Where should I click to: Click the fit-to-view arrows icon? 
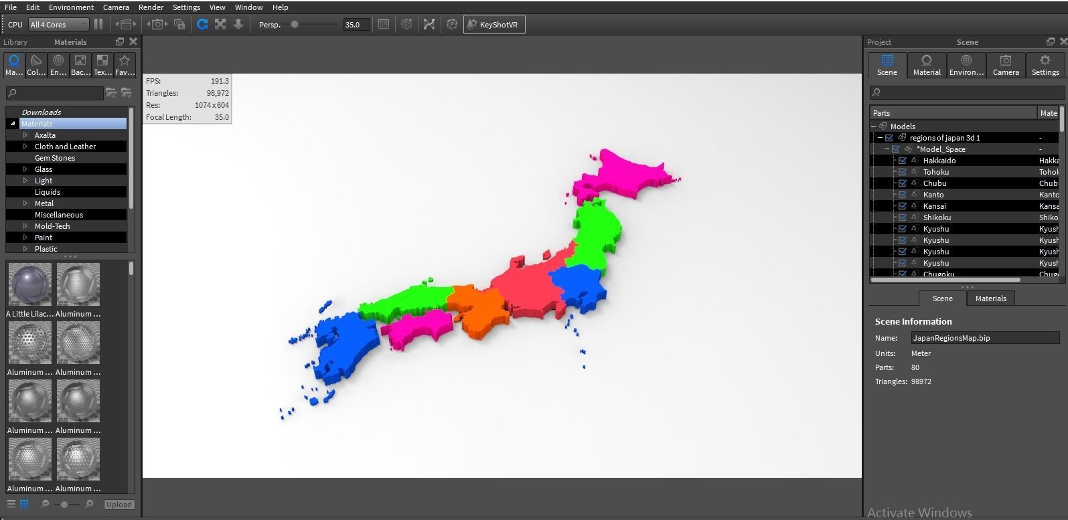220,24
